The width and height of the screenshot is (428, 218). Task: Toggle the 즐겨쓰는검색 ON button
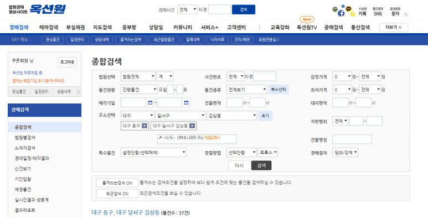117,183
